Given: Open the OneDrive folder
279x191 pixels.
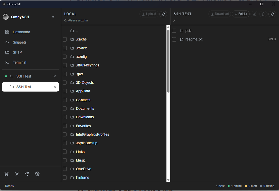Looking at the screenshot, I should 84,169.
